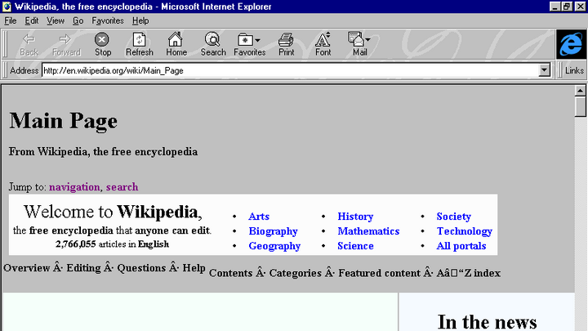Click the Questions text

(141, 268)
